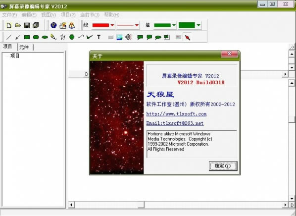
Task: Switch to the 项目 tab
Action: (x=7, y=47)
